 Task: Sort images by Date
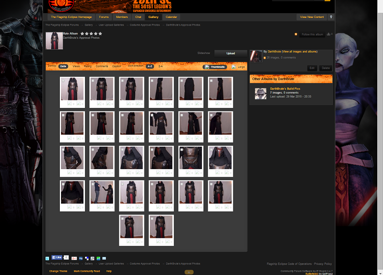pos(63,66)
